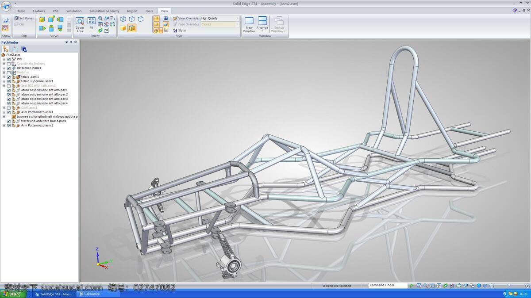Click the zoom-out minus button in status bar
Image resolution: width=531 pixels, height=298 pixels.
tap(492, 286)
